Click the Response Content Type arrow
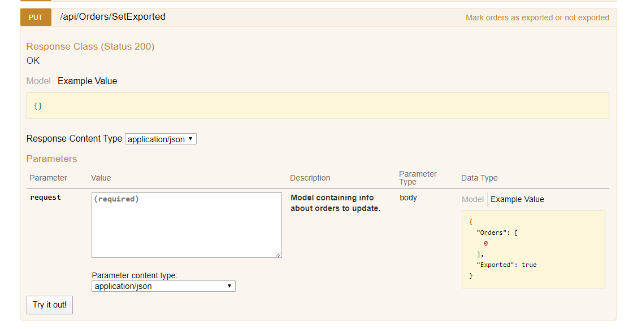633x329 pixels. (190, 139)
